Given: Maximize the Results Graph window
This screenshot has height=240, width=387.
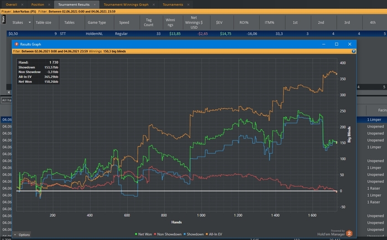Looking at the screenshot, I should [x=336, y=44].
